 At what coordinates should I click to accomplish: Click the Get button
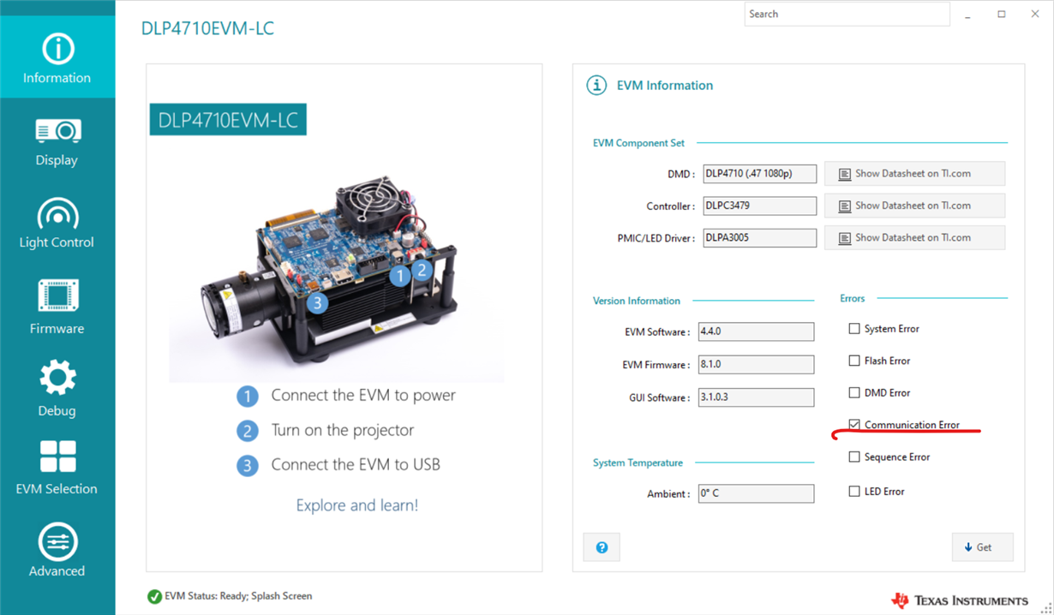(x=982, y=547)
